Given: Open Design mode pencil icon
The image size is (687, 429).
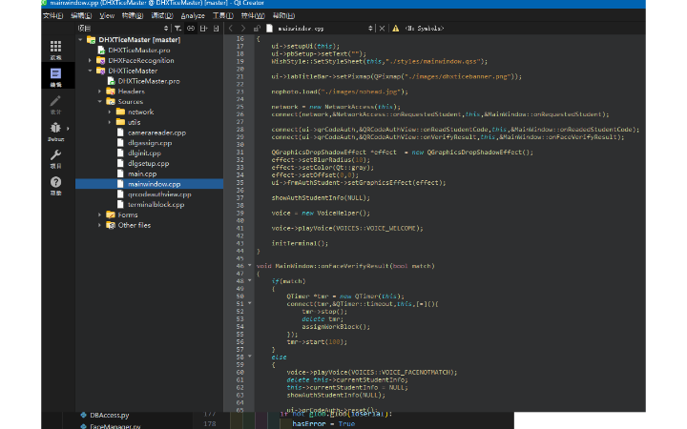Looking at the screenshot, I should click(55, 101).
